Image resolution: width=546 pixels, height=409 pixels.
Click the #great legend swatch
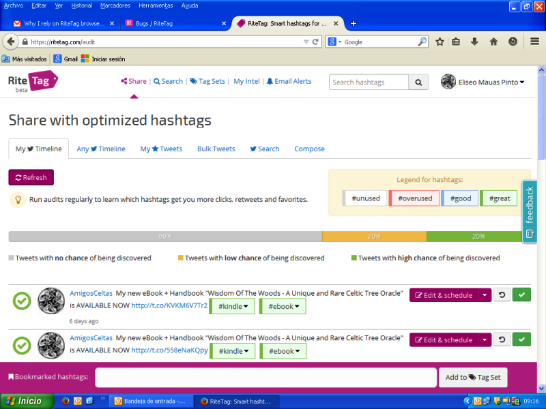coord(499,198)
